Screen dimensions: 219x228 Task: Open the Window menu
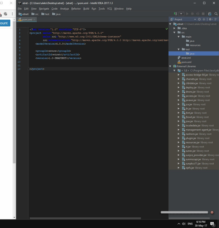(x=119, y=9)
